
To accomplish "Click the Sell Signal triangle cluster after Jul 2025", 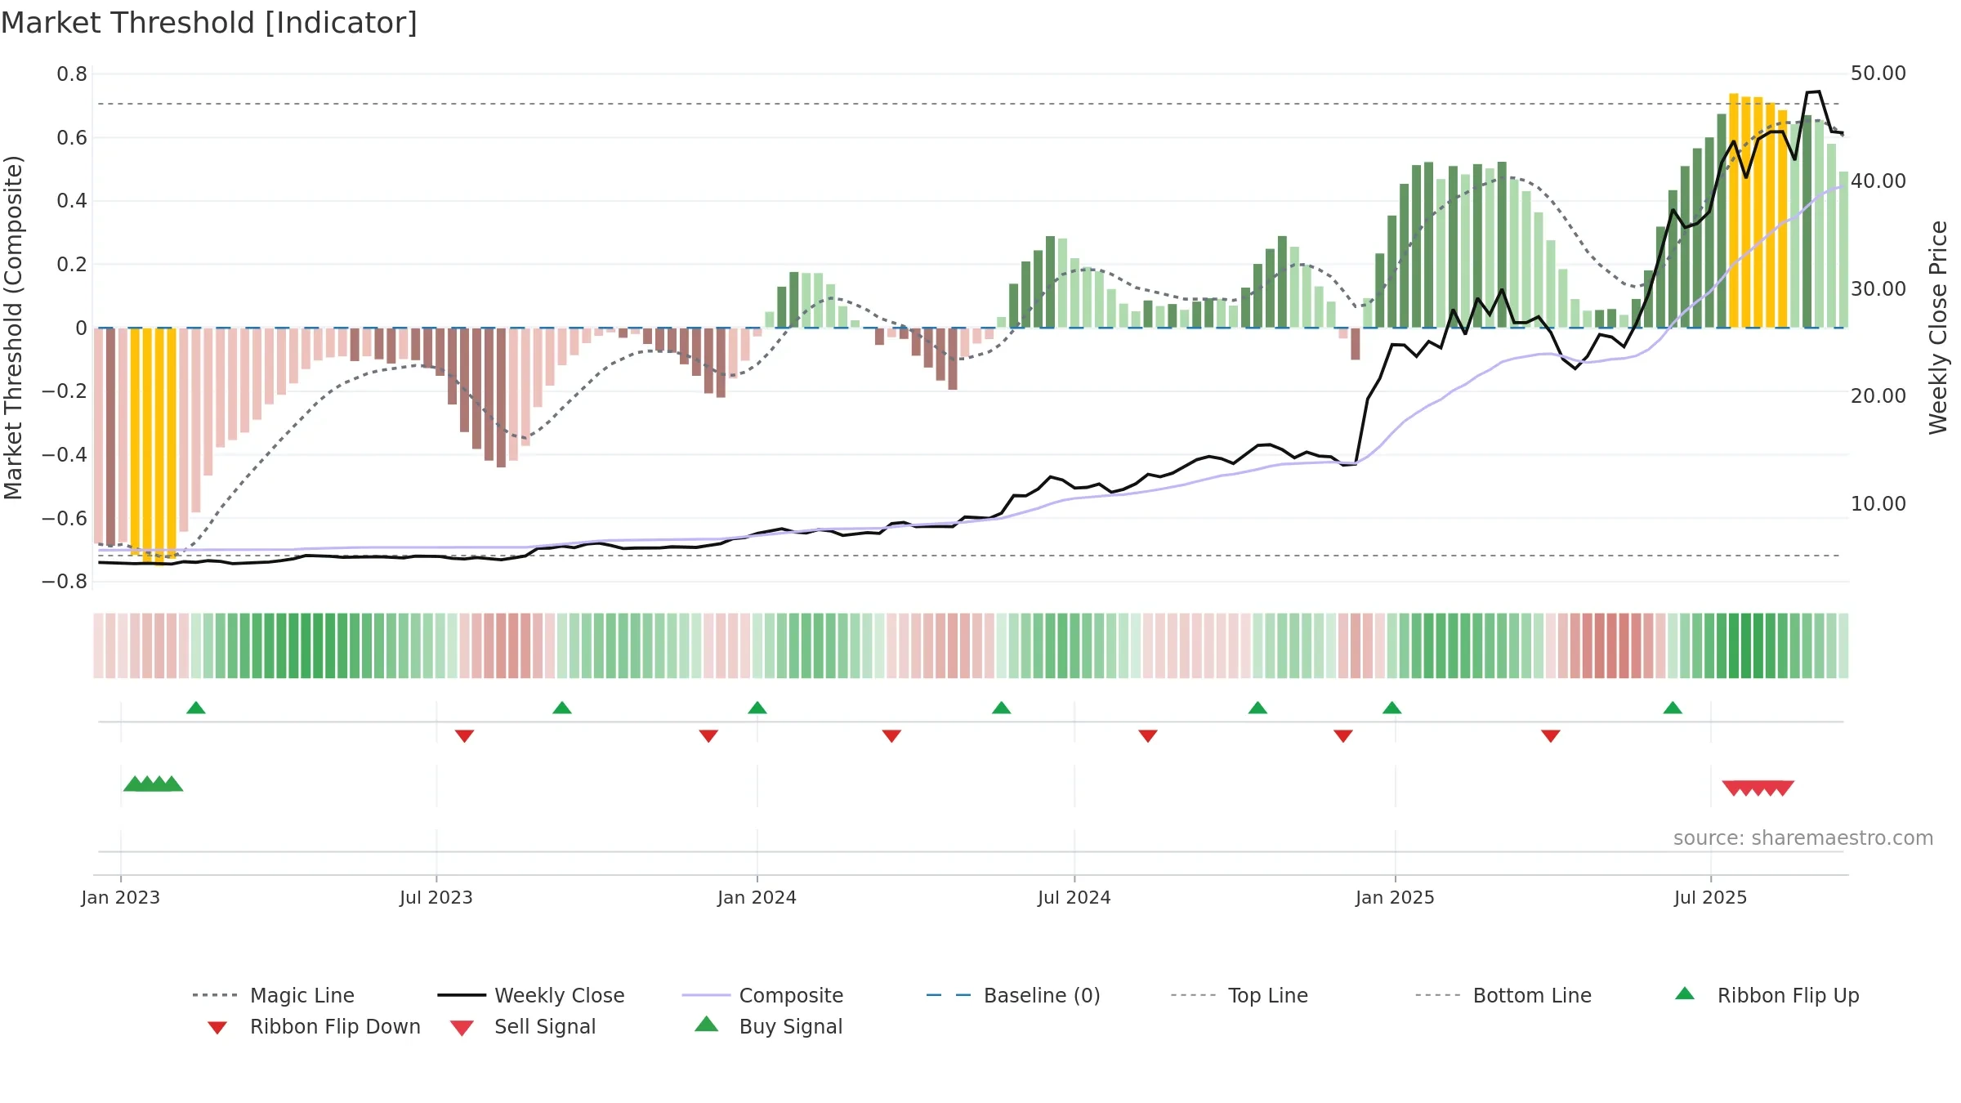I will 1758,788.
